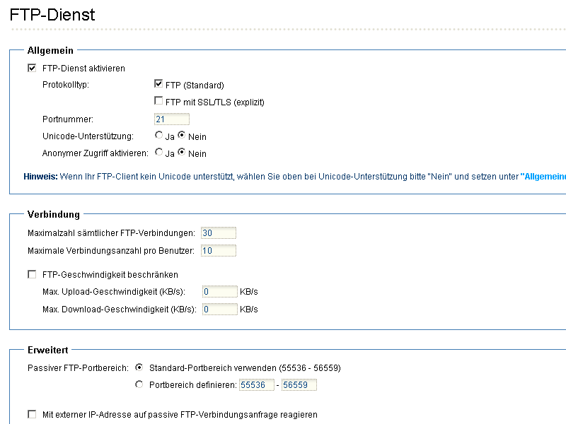Select Nein for Anonymer Zugriff aktivieren
This screenshot has height=424, width=566.
pyautogui.click(x=182, y=152)
